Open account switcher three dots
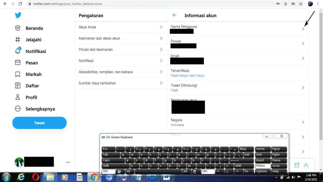The width and height of the screenshot is (323, 182). 68,162
